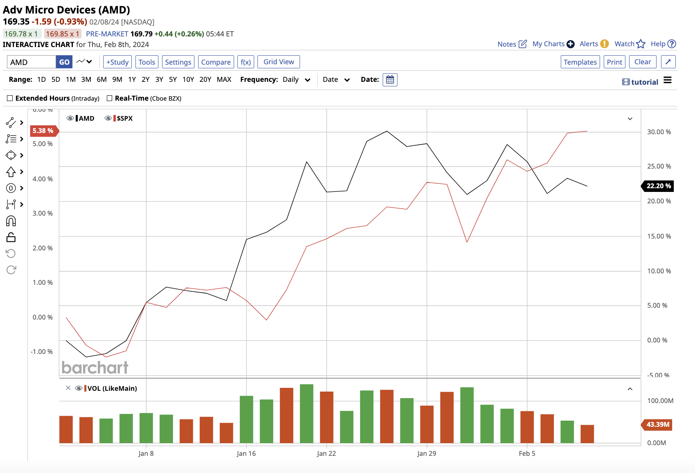Open the chart type dropdown

click(x=84, y=62)
